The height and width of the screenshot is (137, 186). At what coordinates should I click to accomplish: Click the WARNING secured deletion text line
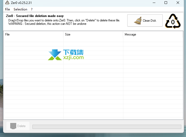[x=47, y=24]
